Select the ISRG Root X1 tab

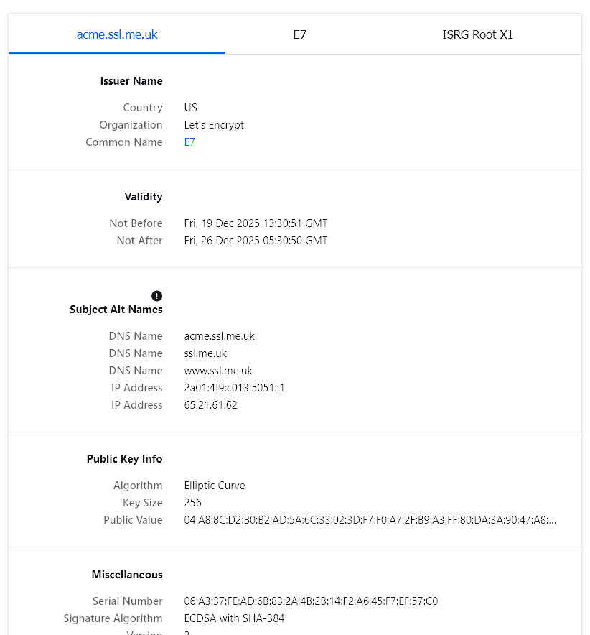[x=477, y=34]
